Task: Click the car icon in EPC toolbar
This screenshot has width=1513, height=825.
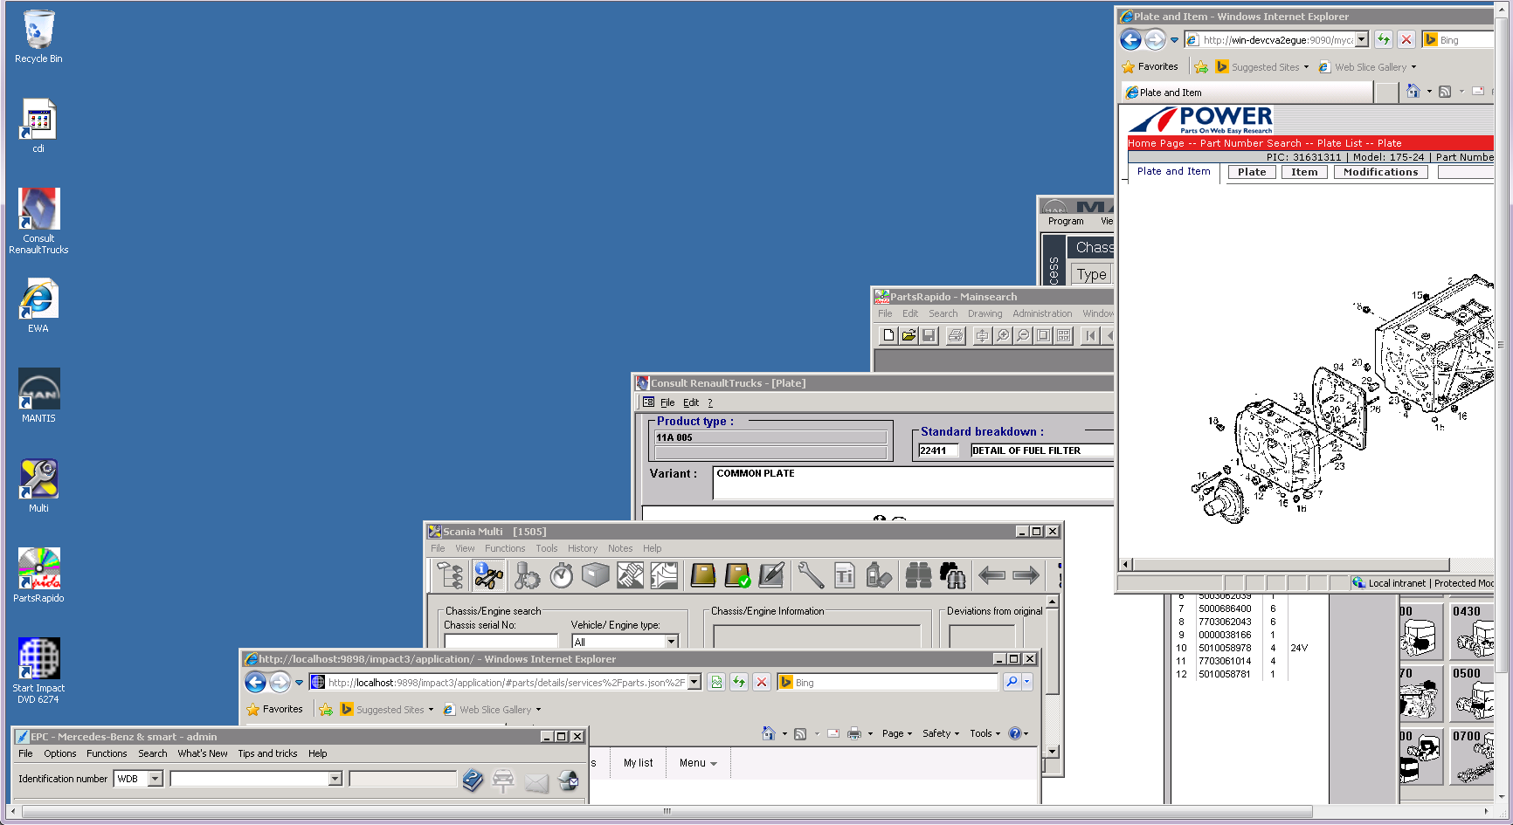Action: pyautogui.click(x=503, y=780)
